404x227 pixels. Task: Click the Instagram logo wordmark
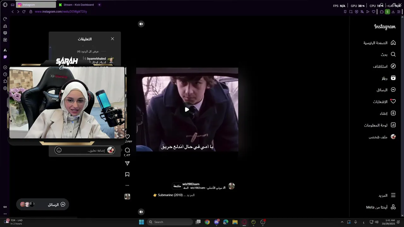click(385, 27)
